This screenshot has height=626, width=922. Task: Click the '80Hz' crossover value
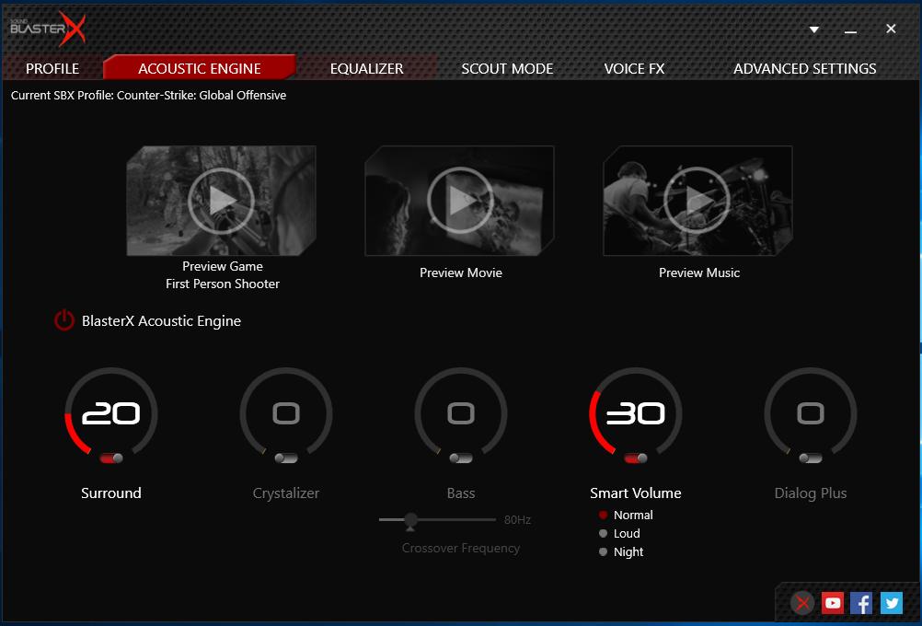517,519
